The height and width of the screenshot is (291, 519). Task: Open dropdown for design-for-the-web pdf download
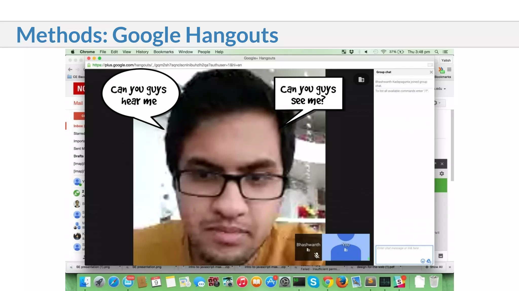click(400, 267)
